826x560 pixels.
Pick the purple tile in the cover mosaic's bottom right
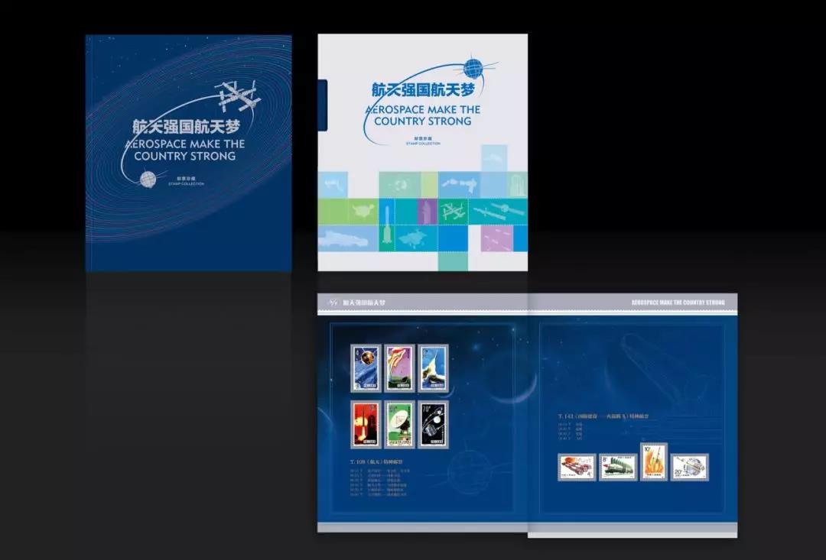click(497, 238)
